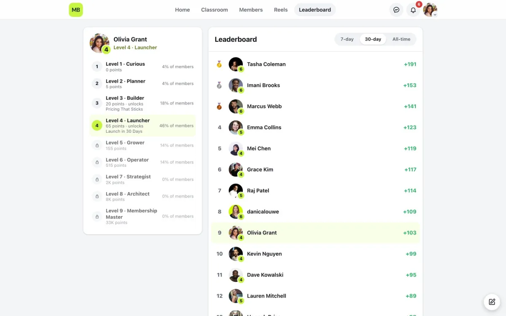
Task: Click the Level 3 number badge
Action: coord(97,103)
